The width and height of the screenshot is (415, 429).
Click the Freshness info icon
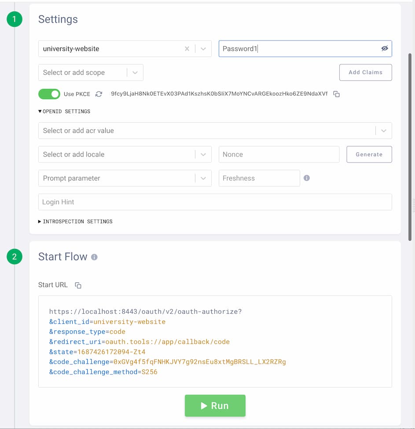coord(307,178)
